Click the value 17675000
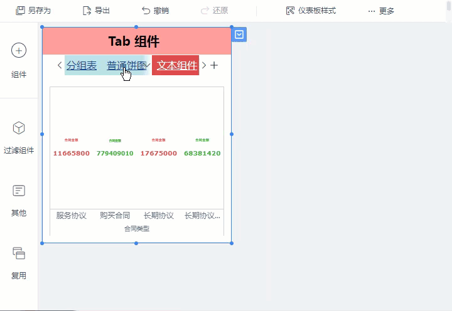This screenshot has height=311, width=452. pos(159,153)
